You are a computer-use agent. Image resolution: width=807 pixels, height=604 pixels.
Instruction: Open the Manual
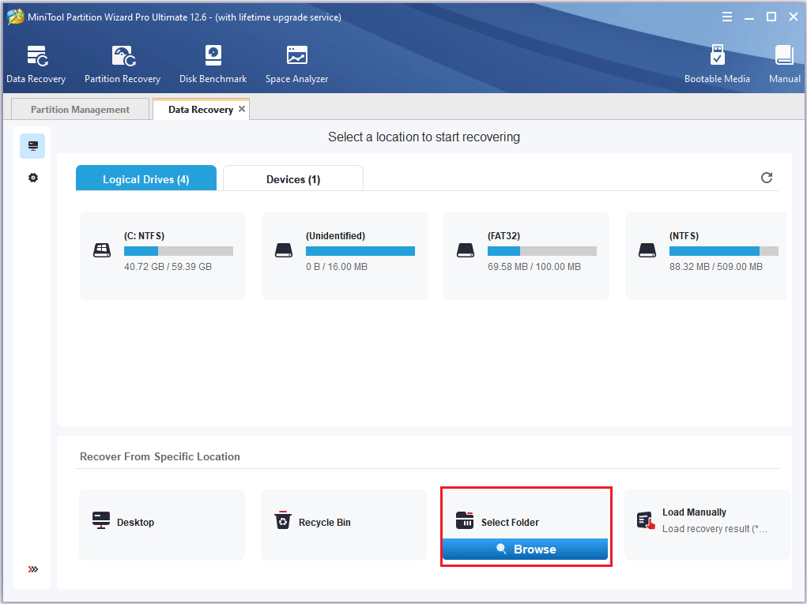tap(783, 63)
